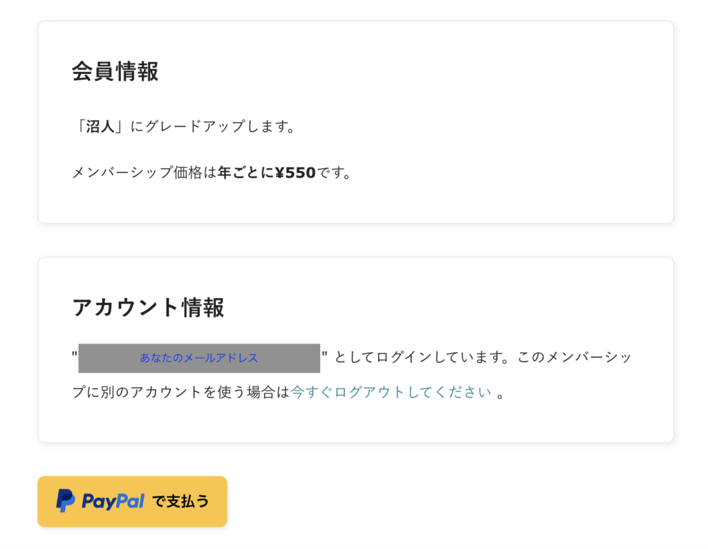Click the gray あなたのメールアドレス box
708x549 pixels.
(x=199, y=358)
